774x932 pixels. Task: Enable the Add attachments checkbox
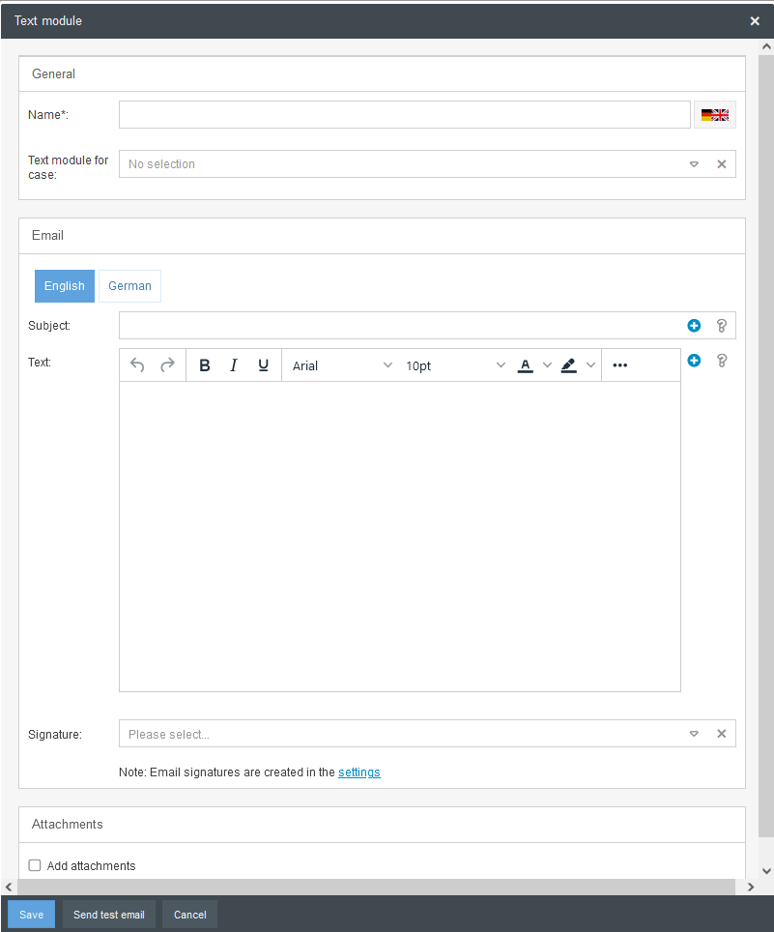(35, 865)
